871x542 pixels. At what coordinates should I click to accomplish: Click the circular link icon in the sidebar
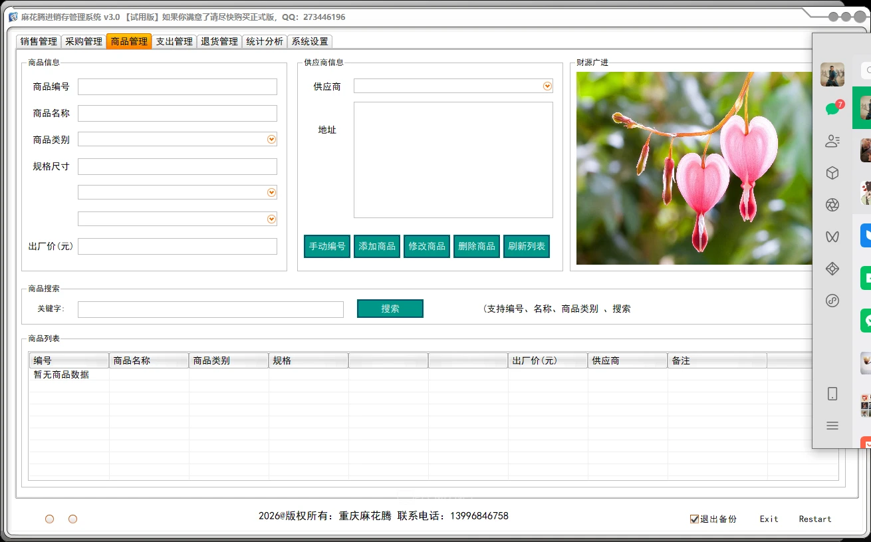point(832,301)
